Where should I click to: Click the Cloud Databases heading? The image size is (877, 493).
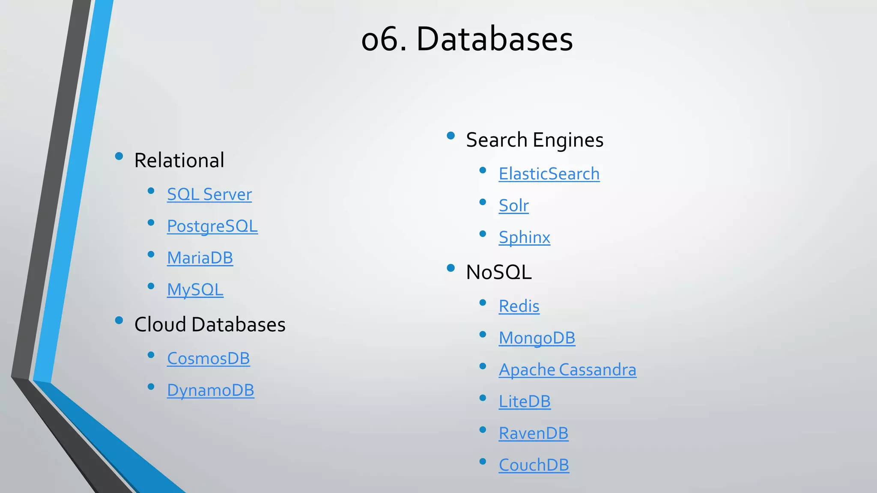point(210,324)
